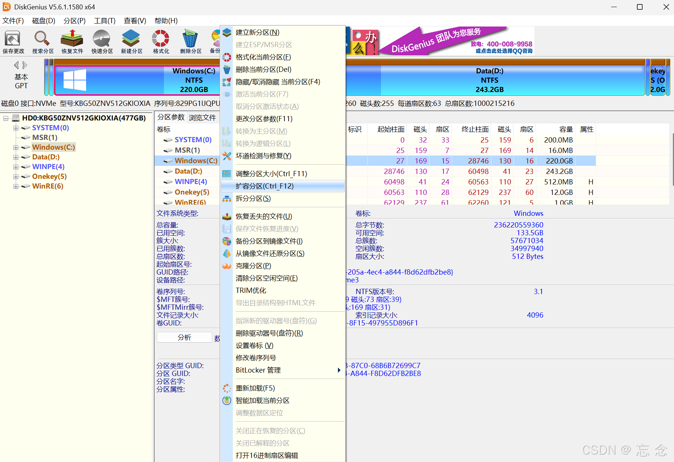Select the WINPE(4) row in partition list

click(375, 182)
